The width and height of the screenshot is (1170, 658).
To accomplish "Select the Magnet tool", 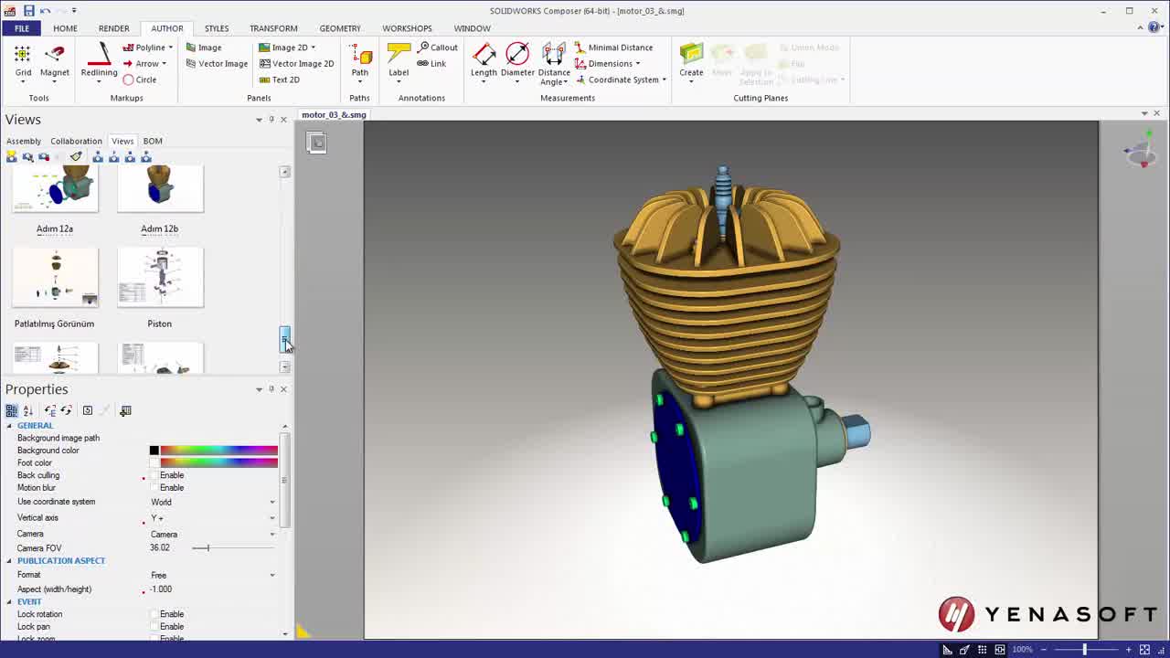I will pyautogui.click(x=54, y=57).
